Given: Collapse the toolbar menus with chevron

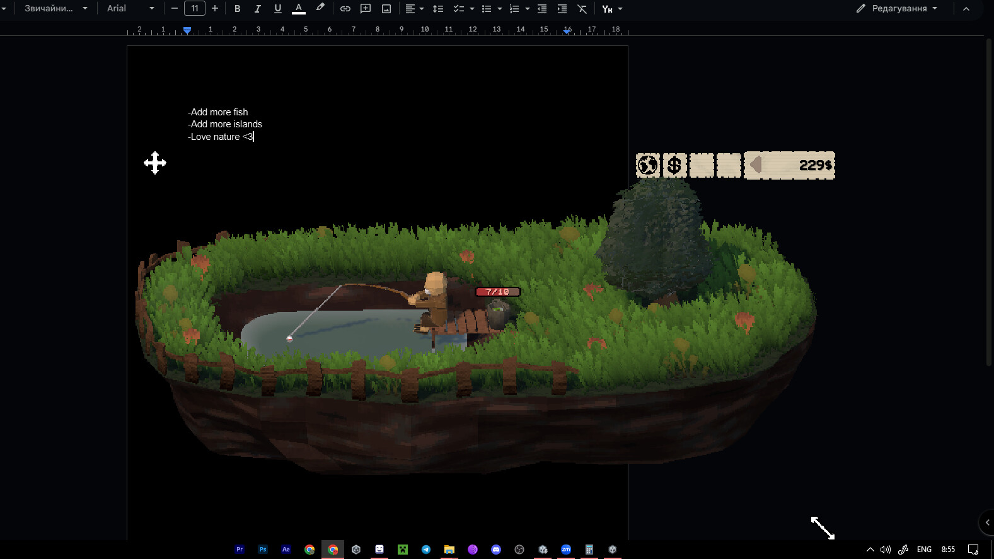Looking at the screenshot, I should point(966,8).
